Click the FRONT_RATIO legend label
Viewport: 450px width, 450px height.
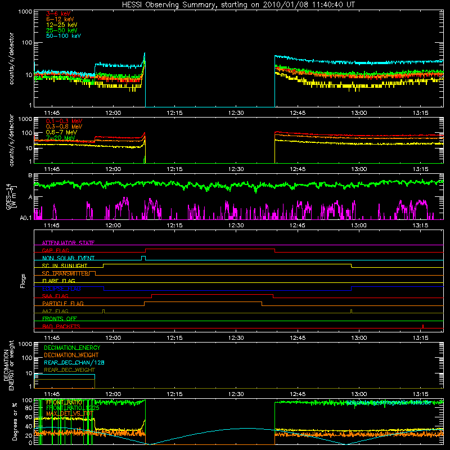click(64, 402)
